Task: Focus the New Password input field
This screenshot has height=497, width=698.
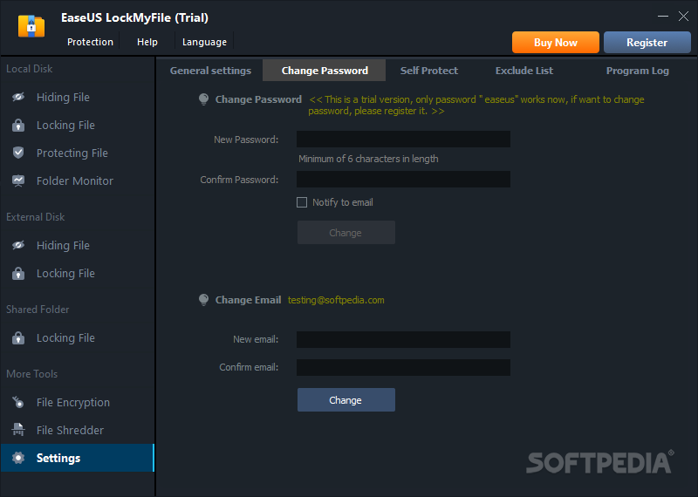Action: (403, 140)
